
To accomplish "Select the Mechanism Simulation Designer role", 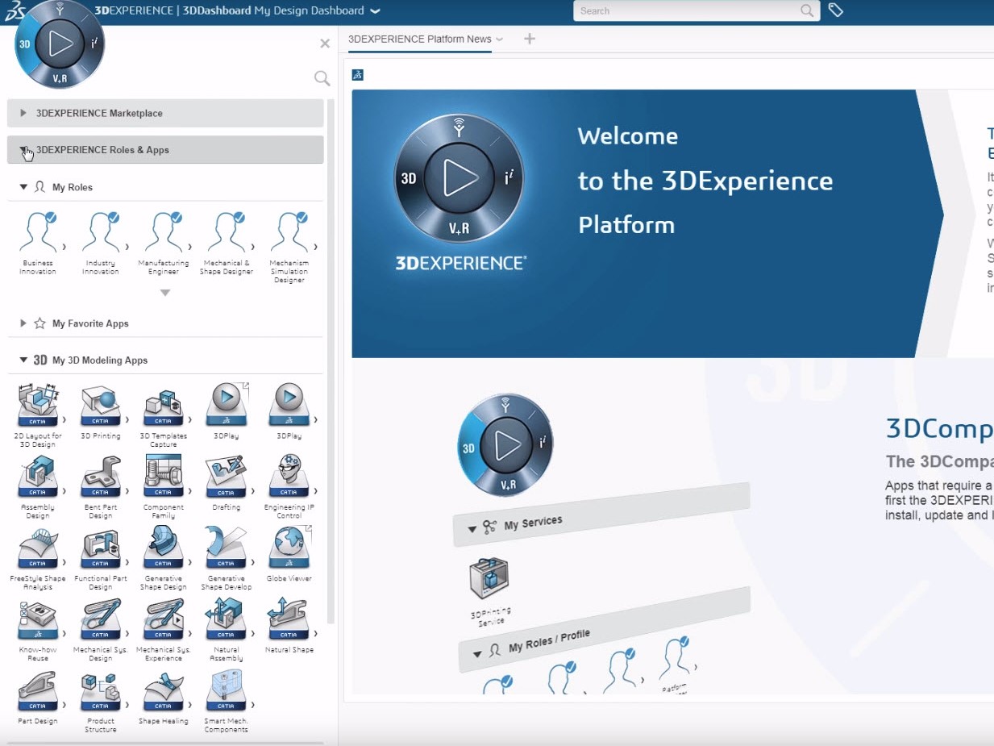I will point(289,234).
